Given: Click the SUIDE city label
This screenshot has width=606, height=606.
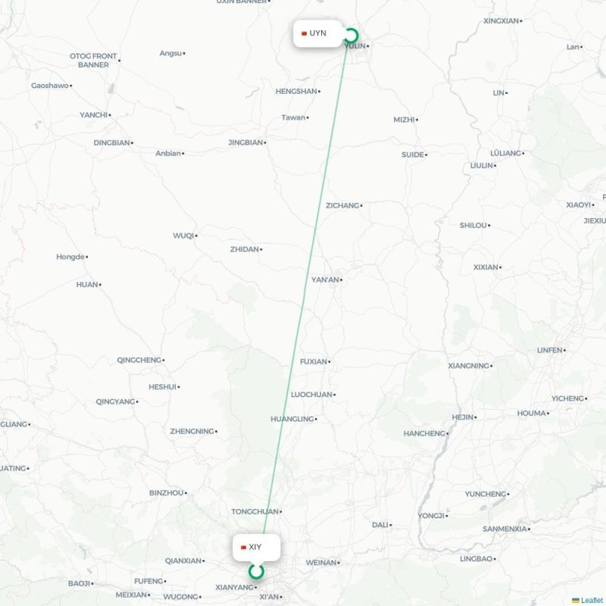Looking at the screenshot, I should 413,155.
